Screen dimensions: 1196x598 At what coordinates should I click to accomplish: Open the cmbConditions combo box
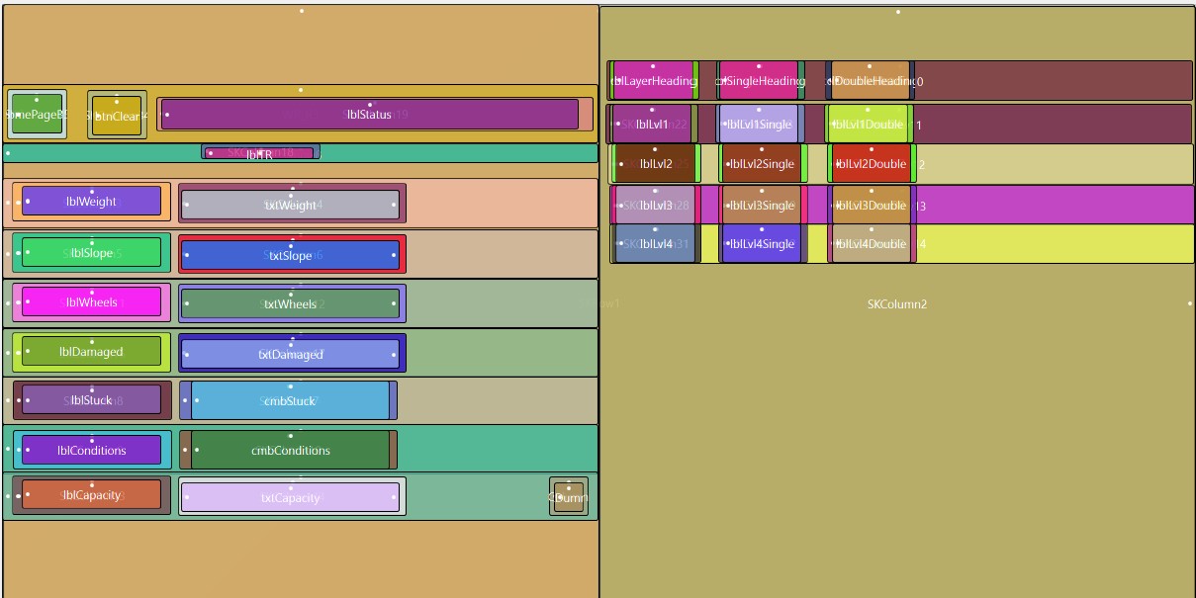[290, 451]
